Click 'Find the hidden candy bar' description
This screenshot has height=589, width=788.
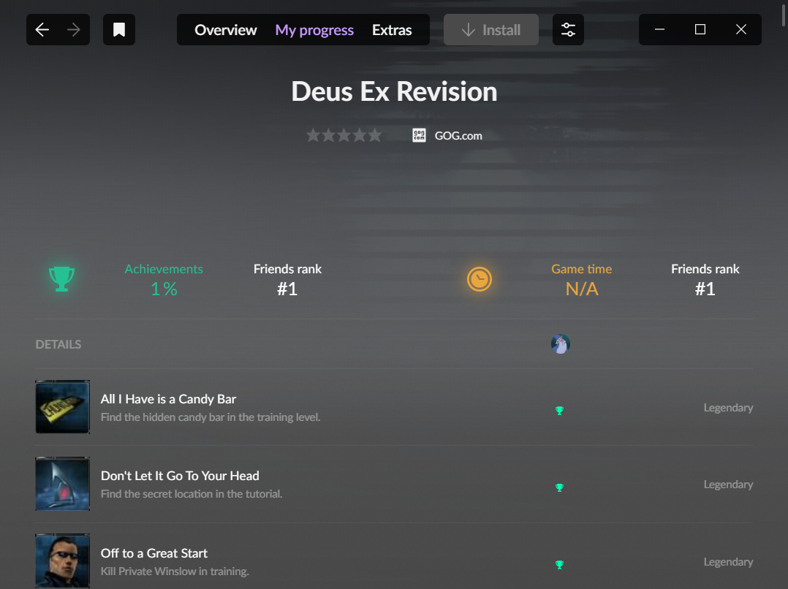pyautogui.click(x=211, y=417)
